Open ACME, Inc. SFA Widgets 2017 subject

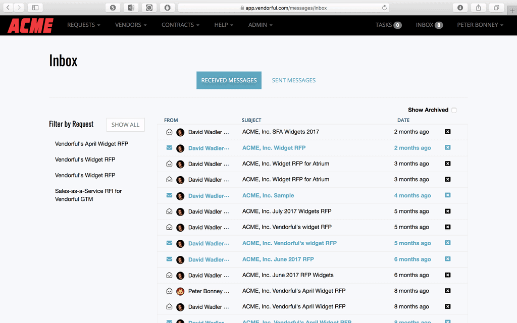[281, 132]
